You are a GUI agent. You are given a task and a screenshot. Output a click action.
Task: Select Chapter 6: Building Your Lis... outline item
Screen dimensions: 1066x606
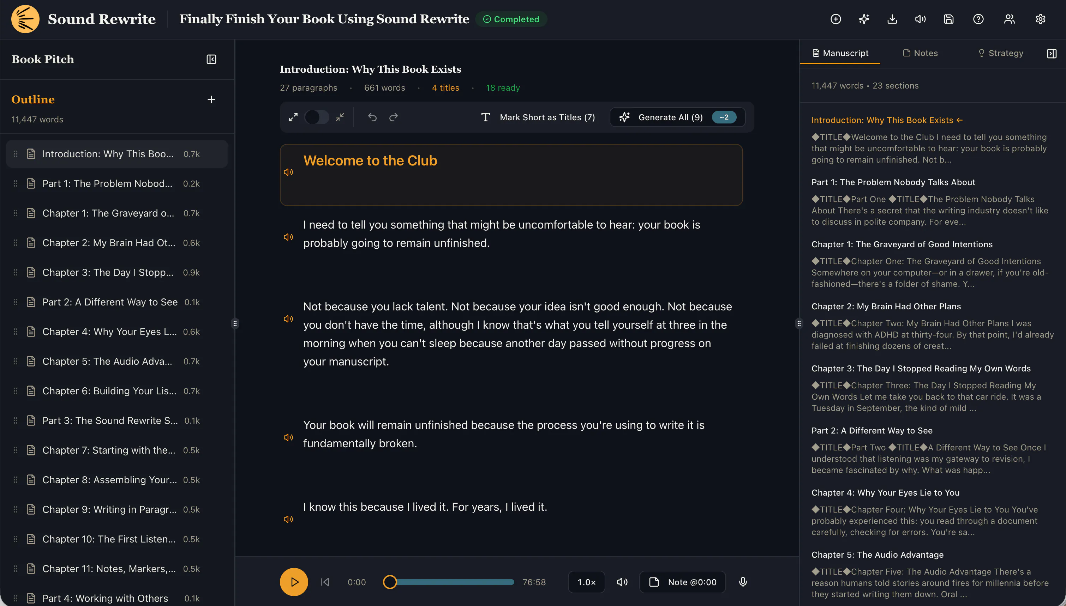click(117, 391)
